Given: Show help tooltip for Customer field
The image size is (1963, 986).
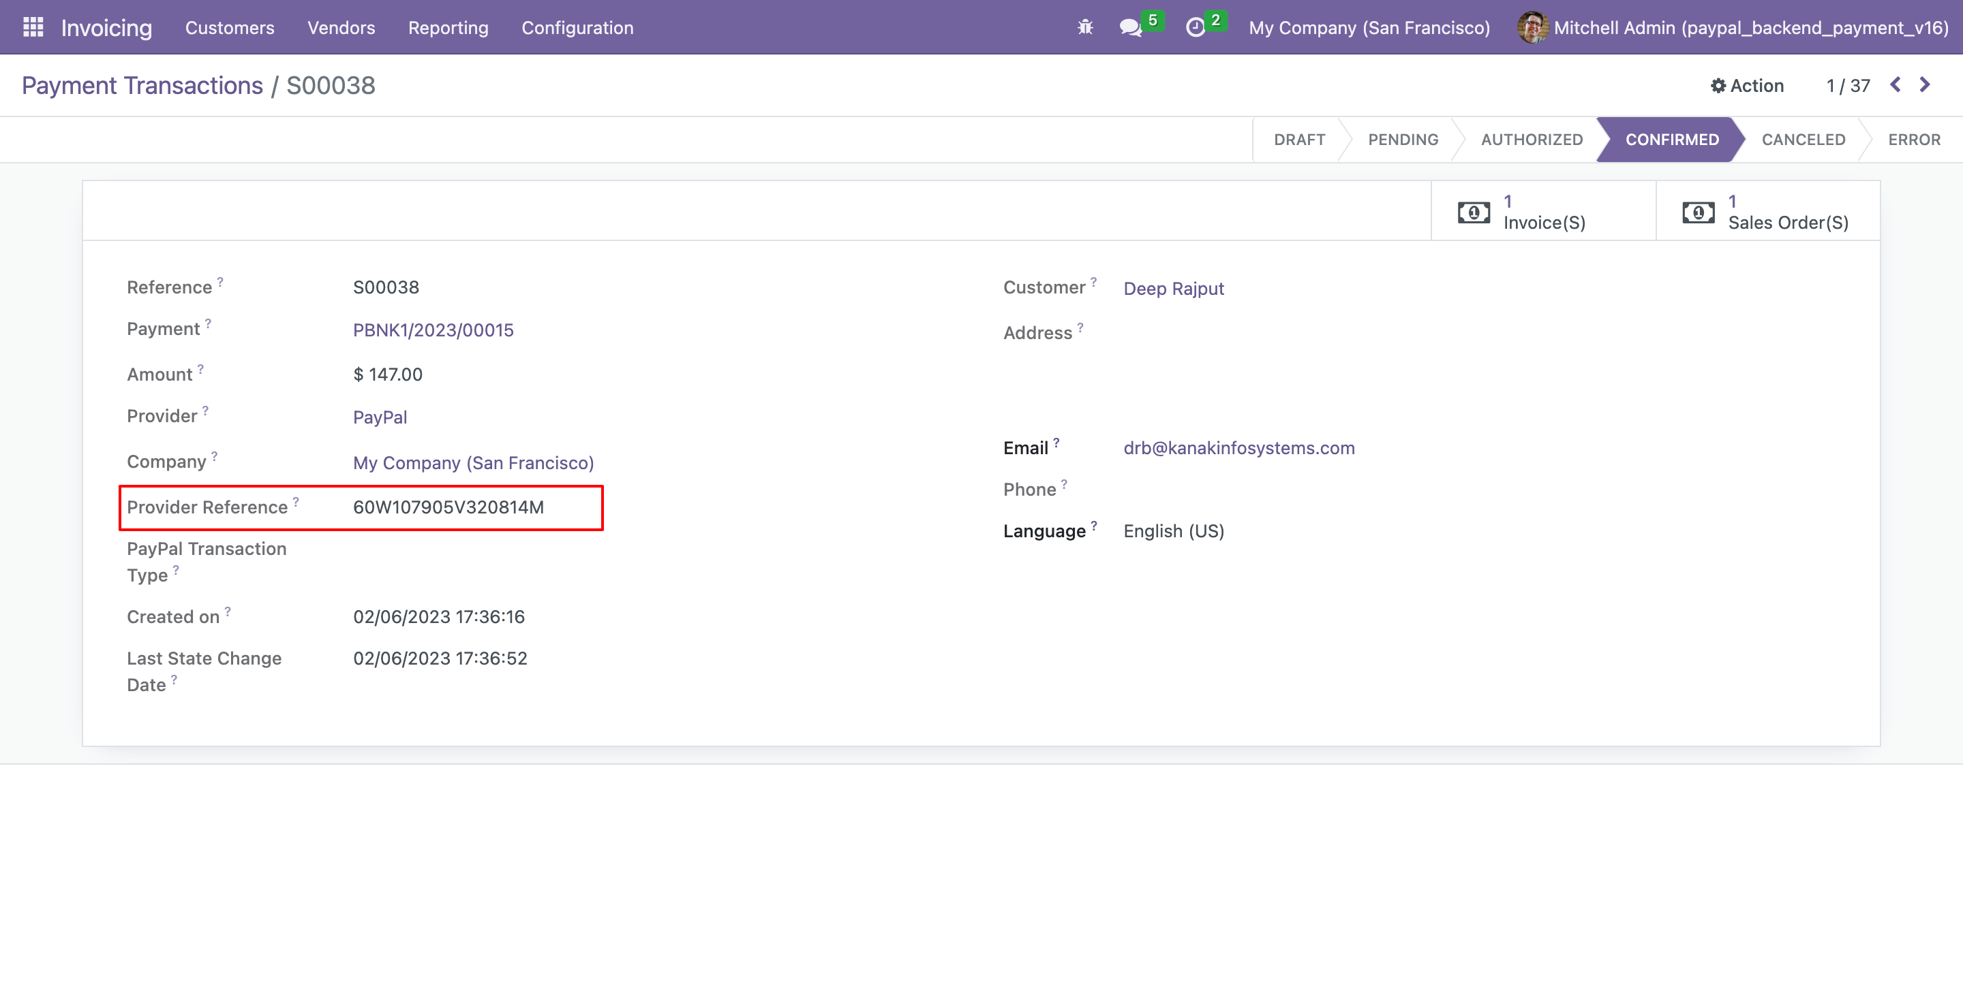Looking at the screenshot, I should pyautogui.click(x=1093, y=282).
